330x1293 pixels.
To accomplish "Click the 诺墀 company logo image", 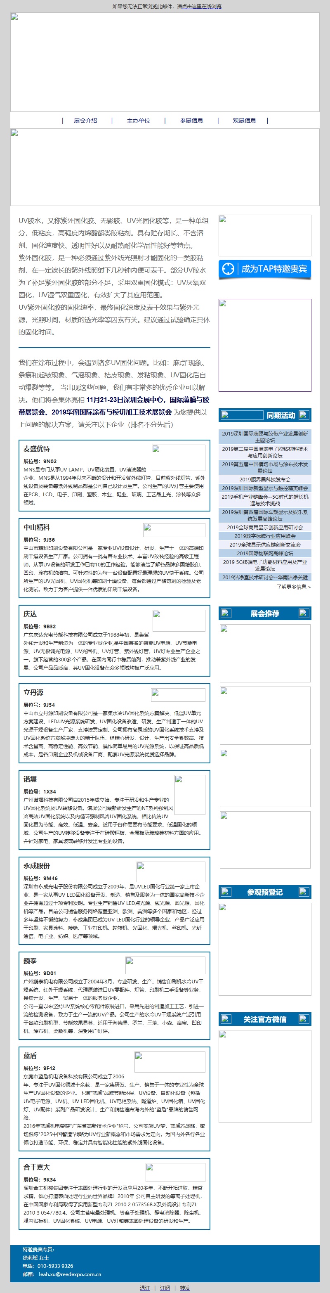I will pos(190,795).
